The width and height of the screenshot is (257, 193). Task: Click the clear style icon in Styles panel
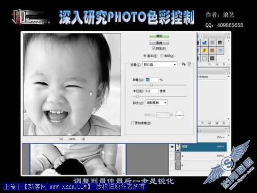tap(209, 64)
